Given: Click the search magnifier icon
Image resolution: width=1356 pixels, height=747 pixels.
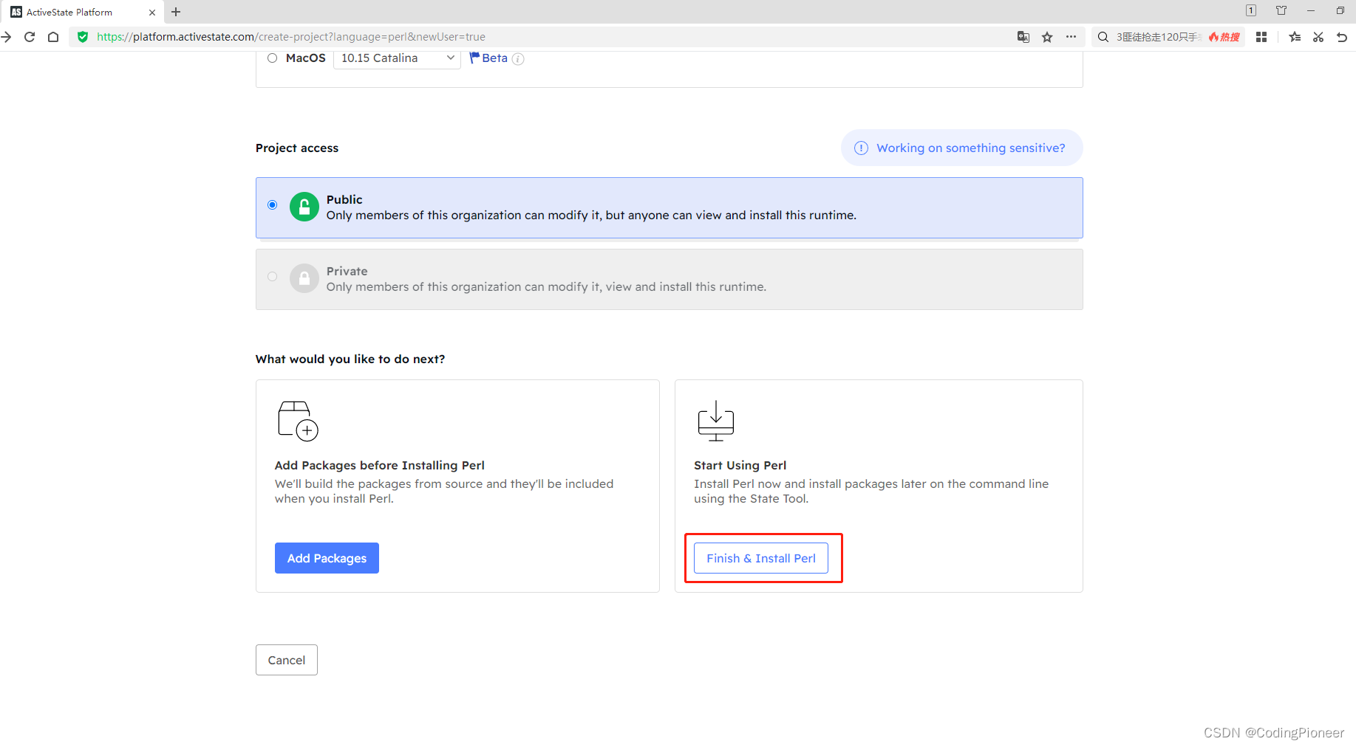Looking at the screenshot, I should click(1103, 37).
